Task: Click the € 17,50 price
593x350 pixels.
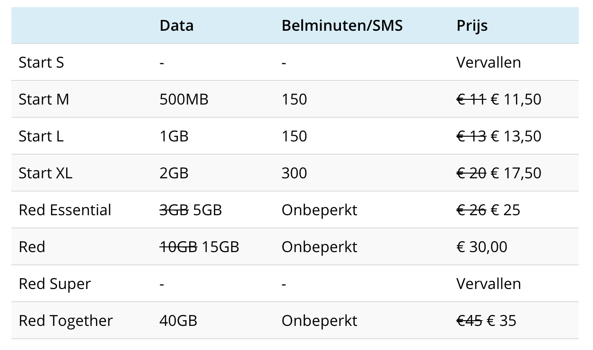Action: point(516,173)
